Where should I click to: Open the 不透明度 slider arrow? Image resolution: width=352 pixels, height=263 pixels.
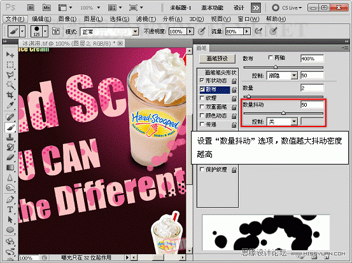tap(190, 31)
